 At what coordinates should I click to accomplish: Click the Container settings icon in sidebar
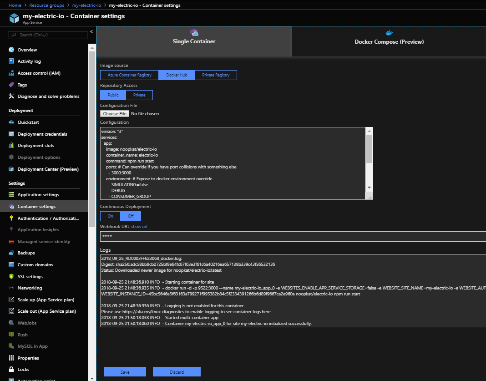[11, 206]
